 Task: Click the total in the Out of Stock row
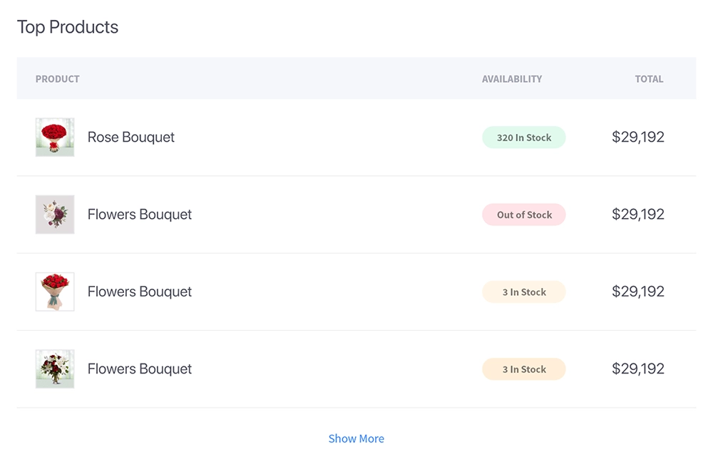pyautogui.click(x=638, y=215)
